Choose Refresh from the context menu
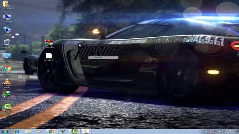This screenshot has height=134, width=239. (103, 58)
